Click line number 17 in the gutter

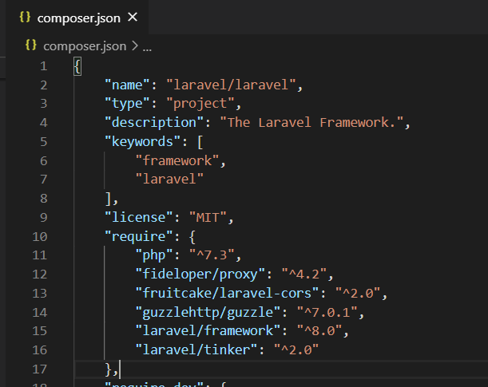tap(39, 369)
